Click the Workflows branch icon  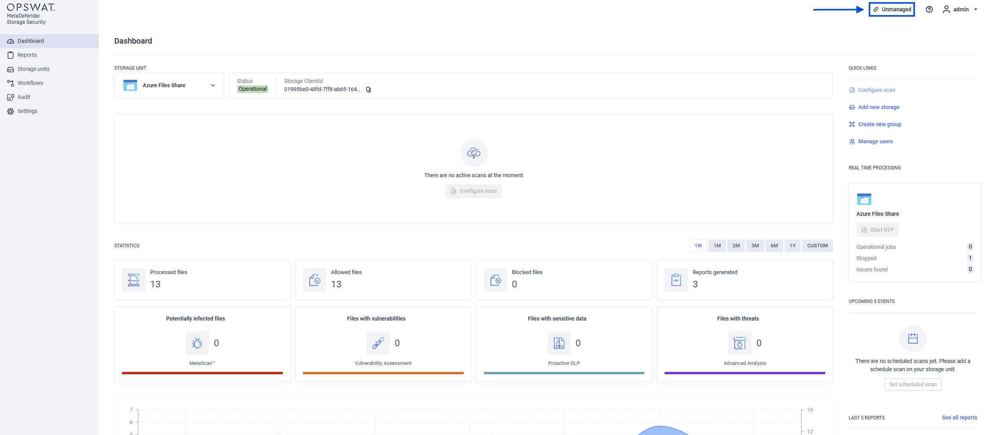pos(11,83)
